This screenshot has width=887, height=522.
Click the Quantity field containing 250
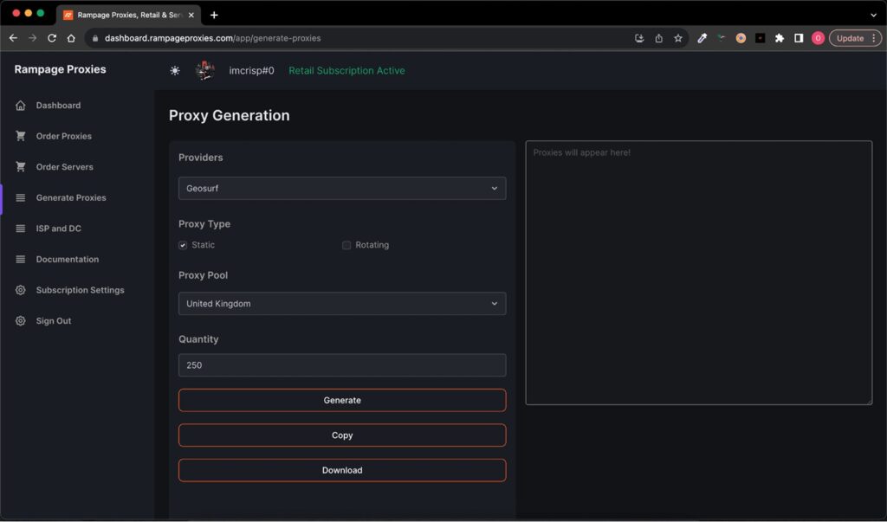point(342,365)
